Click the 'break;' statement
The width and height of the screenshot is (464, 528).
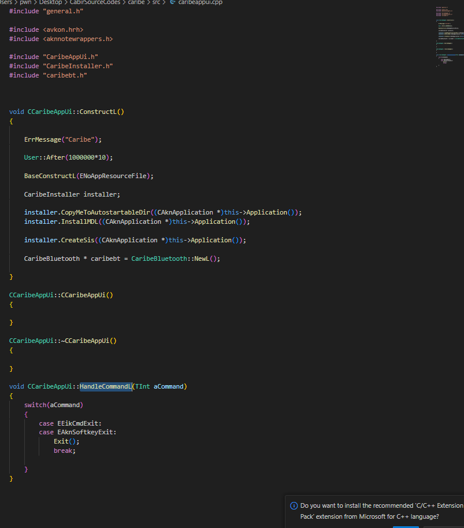65,451
